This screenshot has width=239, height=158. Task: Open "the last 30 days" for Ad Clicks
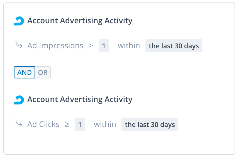click(150, 124)
